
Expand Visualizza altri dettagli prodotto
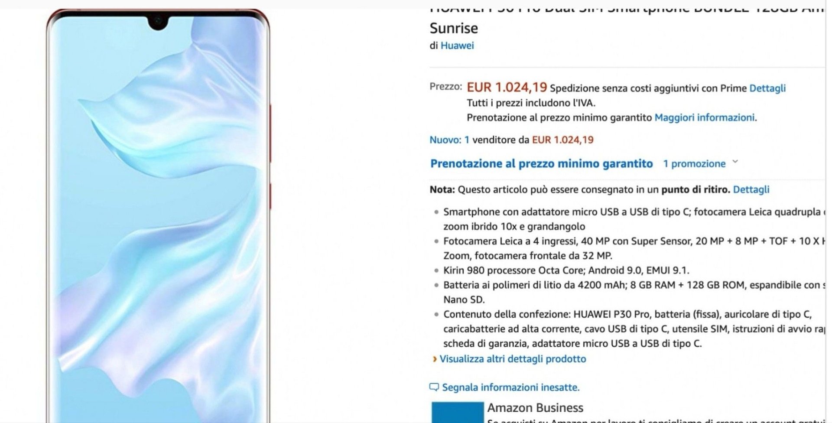pos(513,359)
